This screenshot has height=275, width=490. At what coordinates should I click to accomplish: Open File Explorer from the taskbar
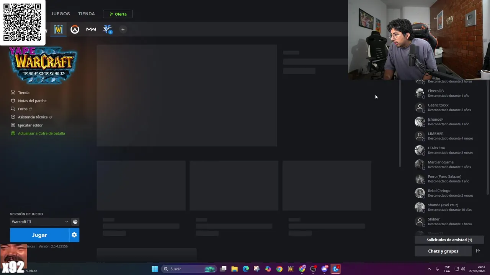click(x=235, y=269)
